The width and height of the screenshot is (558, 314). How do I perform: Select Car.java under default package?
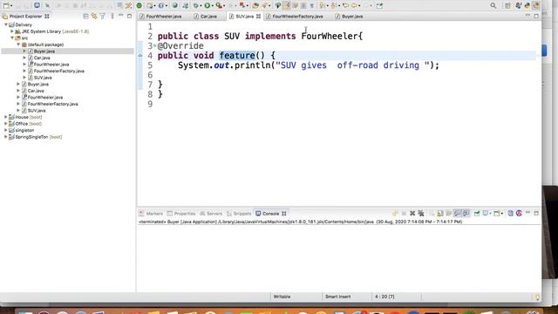point(42,58)
